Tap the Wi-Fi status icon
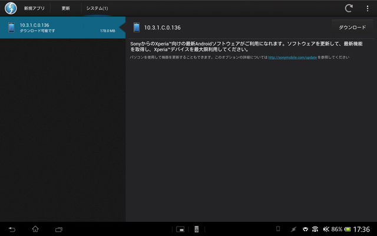The image size is (377, 236). pos(315,229)
